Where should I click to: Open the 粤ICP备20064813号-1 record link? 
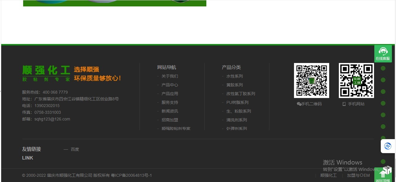[x=131, y=175]
